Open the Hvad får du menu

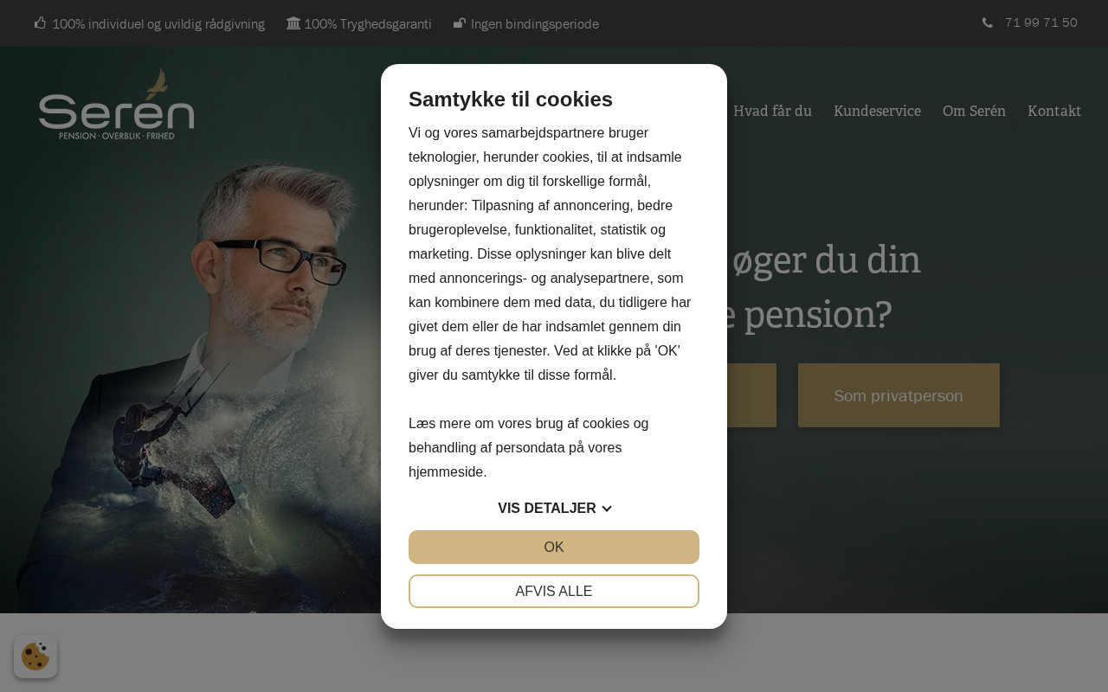point(772,111)
